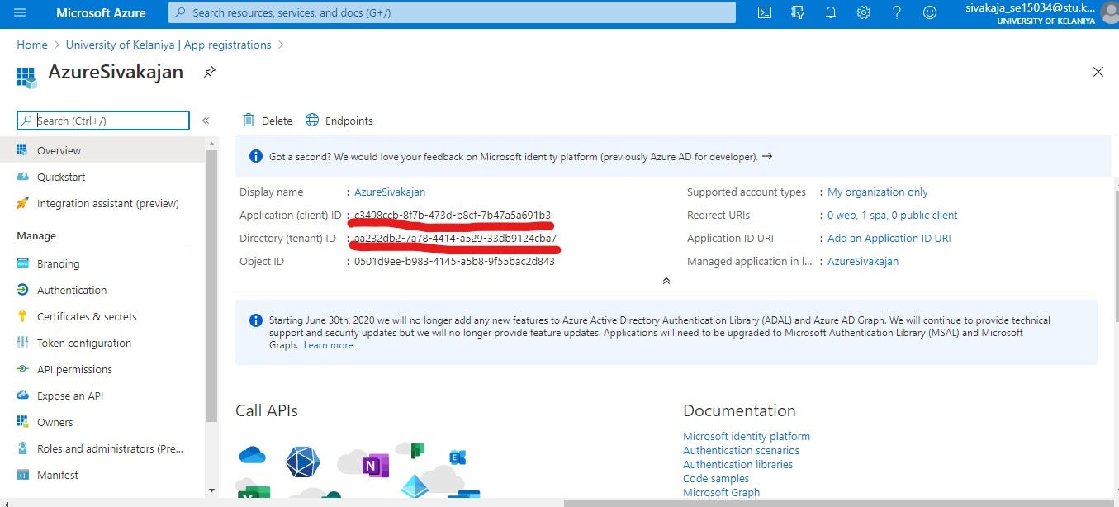Click University of Kelaniya App registrations breadcrumb
1119x507 pixels.
pos(168,45)
